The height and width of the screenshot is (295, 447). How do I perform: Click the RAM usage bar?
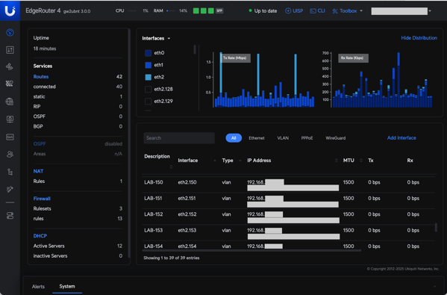coord(170,11)
